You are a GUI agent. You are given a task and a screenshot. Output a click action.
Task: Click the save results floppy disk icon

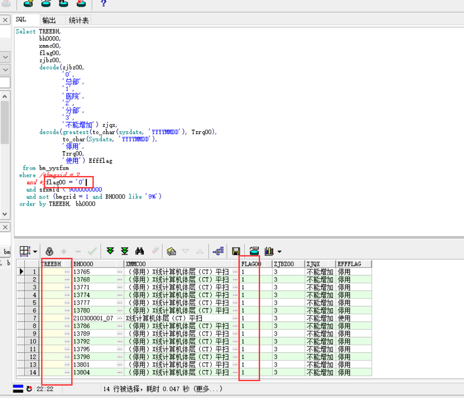236,251
